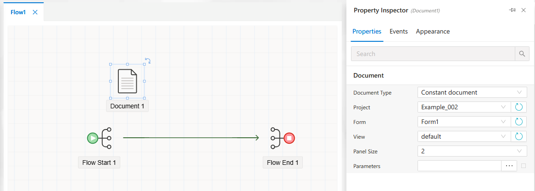Close the Flow1 tab
535x191 pixels.
coord(35,12)
